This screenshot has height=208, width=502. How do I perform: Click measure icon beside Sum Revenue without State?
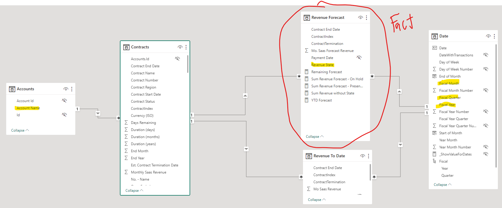[307, 93]
